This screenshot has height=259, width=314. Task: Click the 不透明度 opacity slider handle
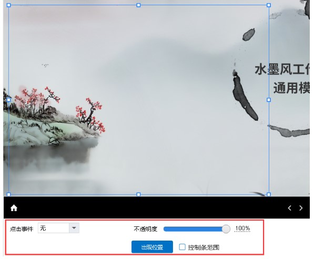pyautogui.click(x=226, y=229)
